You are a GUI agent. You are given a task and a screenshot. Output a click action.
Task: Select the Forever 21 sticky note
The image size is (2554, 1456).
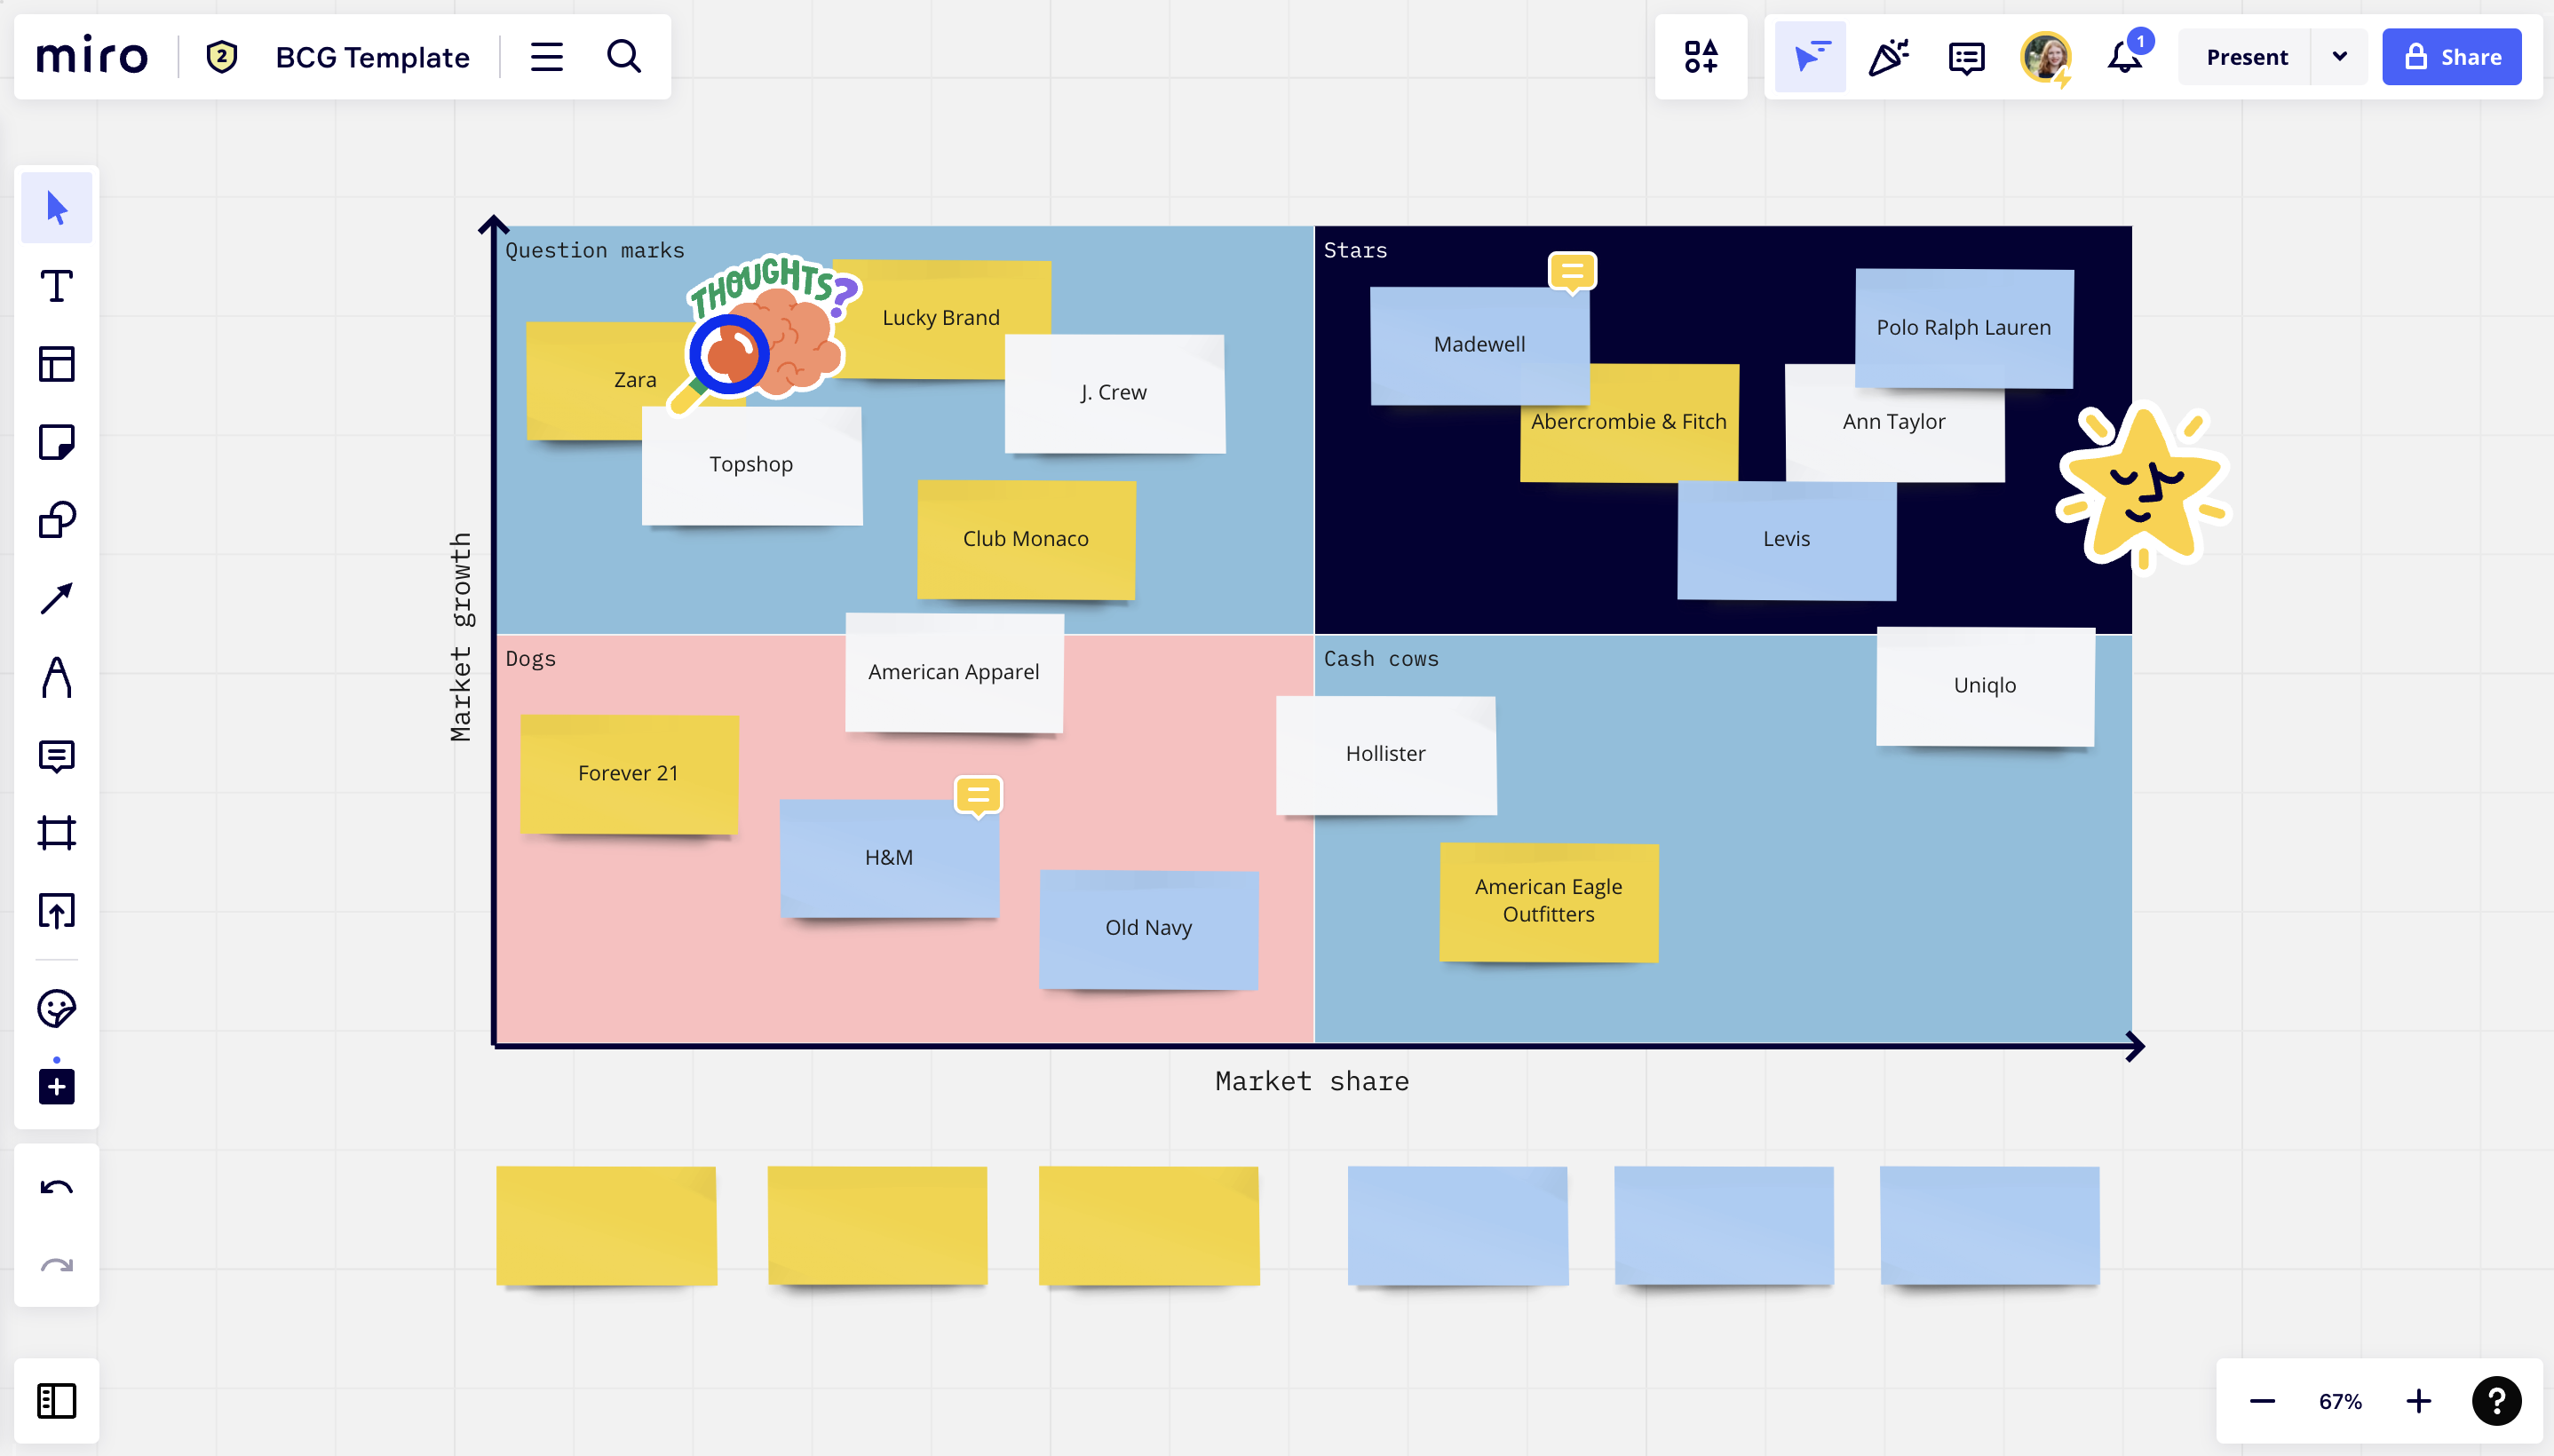pyautogui.click(x=629, y=773)
